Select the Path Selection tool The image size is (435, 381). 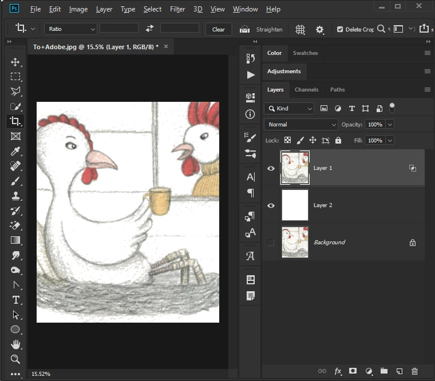15,315
